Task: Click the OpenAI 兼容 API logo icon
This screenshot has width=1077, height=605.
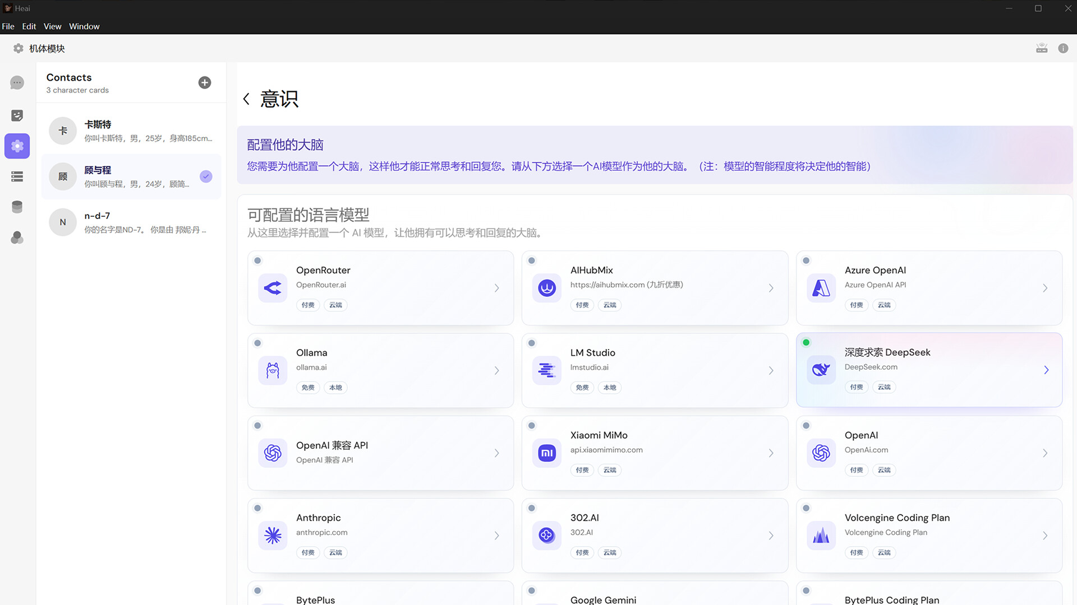Action: coord(273,453)
